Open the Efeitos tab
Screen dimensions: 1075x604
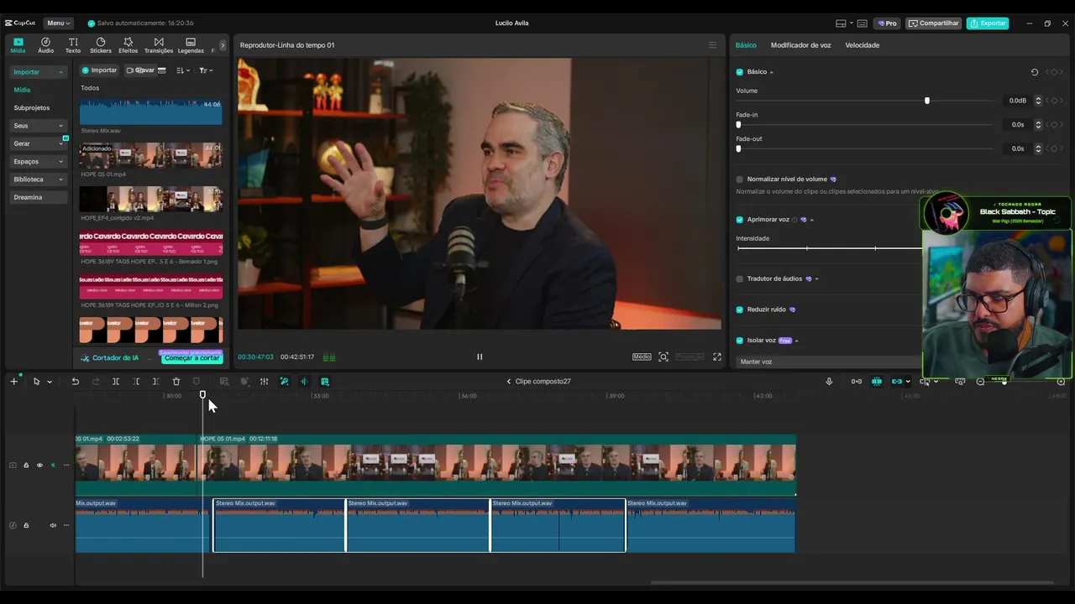(128, 45)
